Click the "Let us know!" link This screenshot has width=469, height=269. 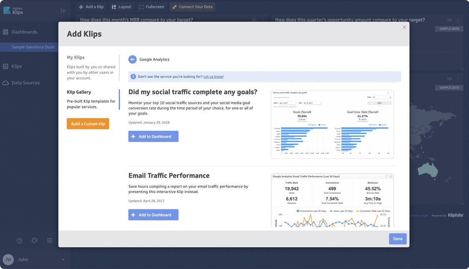214,76
